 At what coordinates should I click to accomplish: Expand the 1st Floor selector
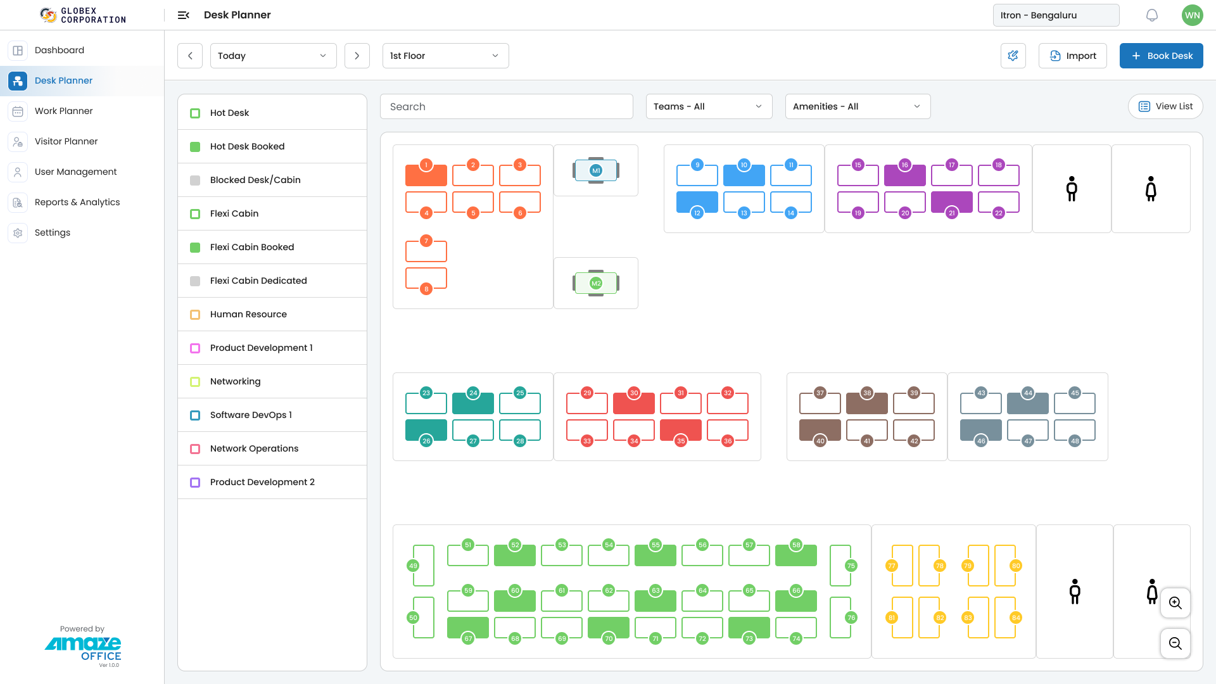click(x=445, y=56)
